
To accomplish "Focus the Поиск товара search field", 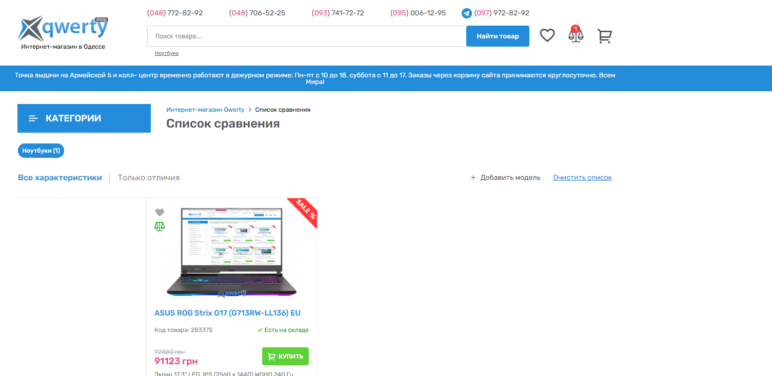I will point(306,36).
